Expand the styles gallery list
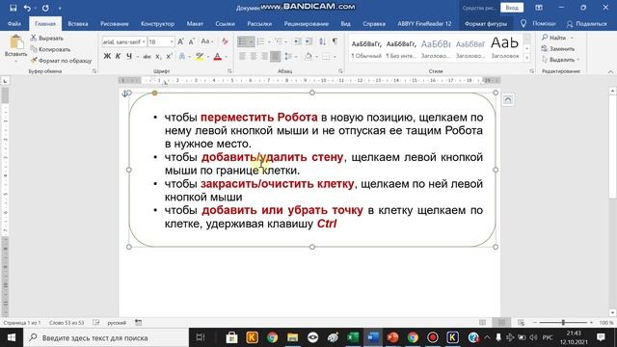 point(527,58)
